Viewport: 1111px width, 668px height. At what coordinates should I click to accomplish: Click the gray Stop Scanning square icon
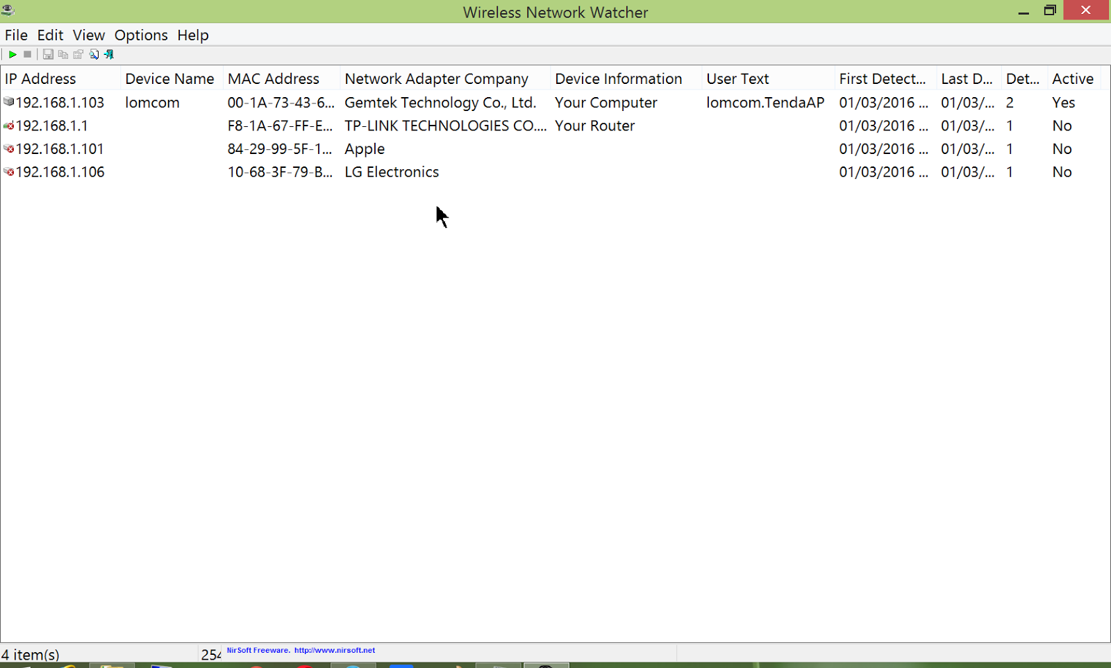[x=28, y=54]
